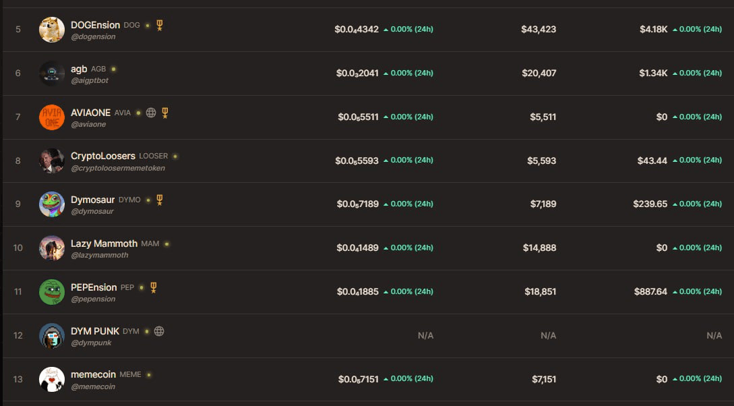Click the orange AVIA ONE logo avatar
Viewport: 734px width, 406px height.
point(52,117)
